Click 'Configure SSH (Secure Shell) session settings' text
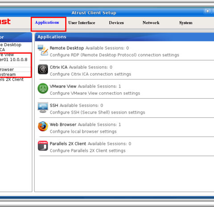 pyautogui.click(x=97, y=112)
